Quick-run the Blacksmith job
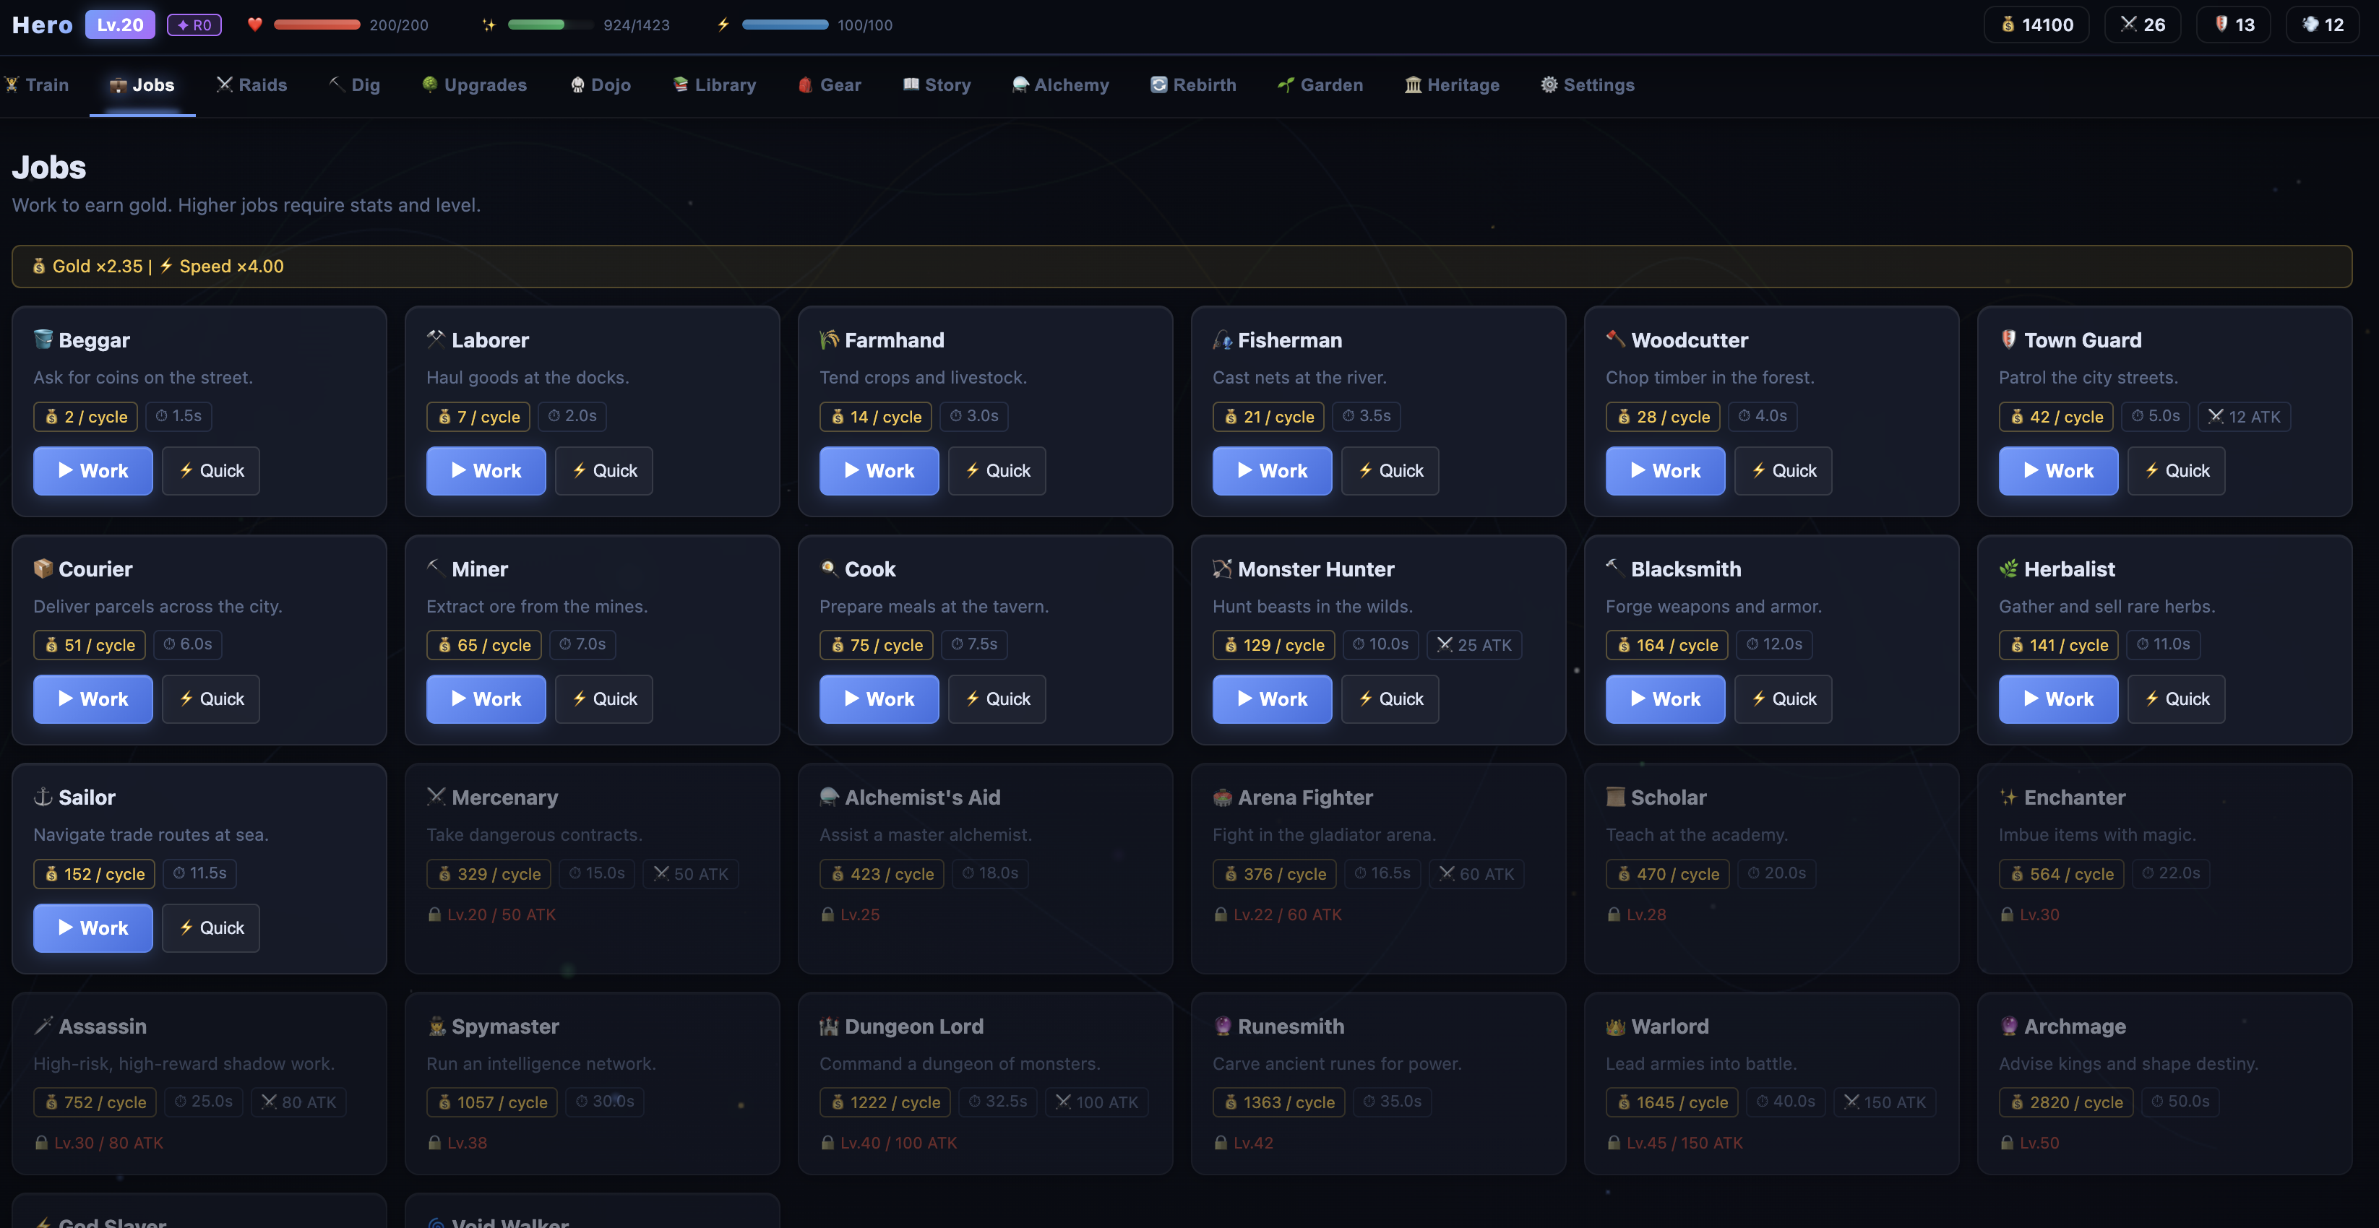This screenshot has height=1228, width=2379. coord(1784,699)
